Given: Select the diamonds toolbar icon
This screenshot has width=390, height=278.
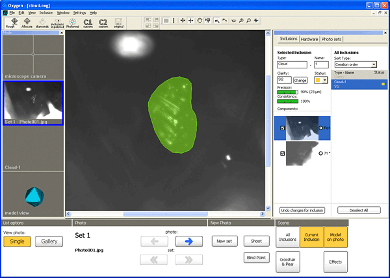Looking at the screenshot, I should tap(42, 23).
